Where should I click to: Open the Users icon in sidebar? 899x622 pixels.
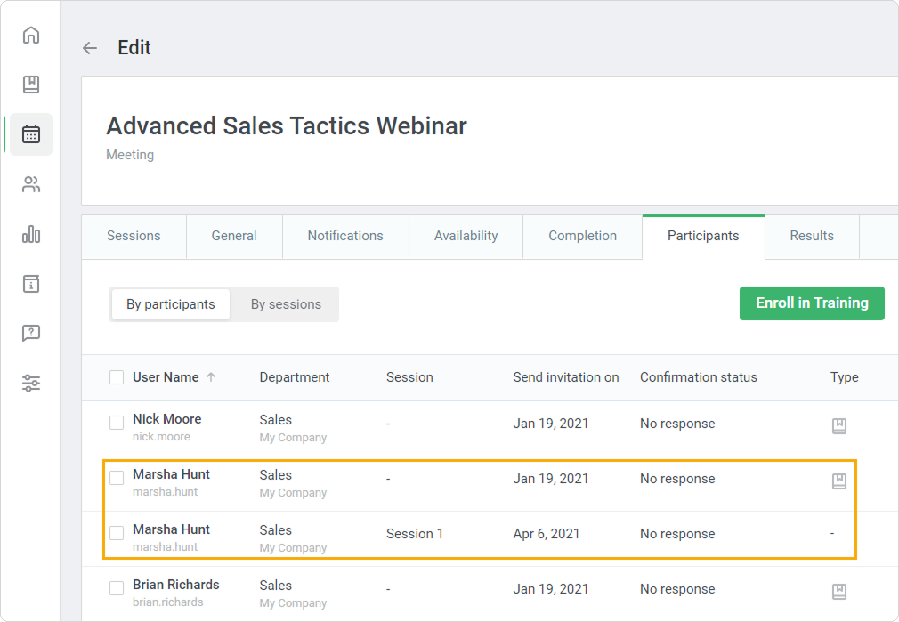coord(31,184)
